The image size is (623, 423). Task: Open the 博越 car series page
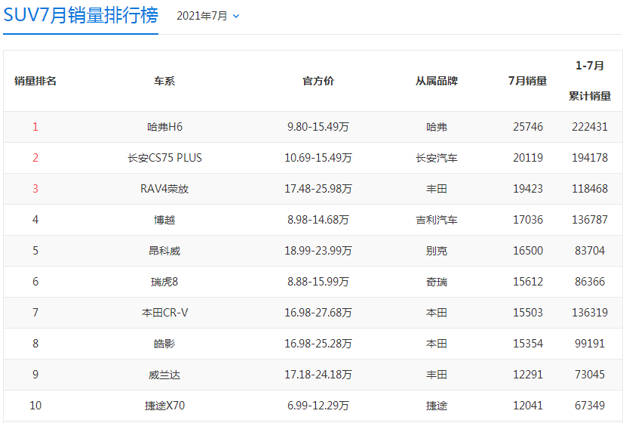coord(165,220)
